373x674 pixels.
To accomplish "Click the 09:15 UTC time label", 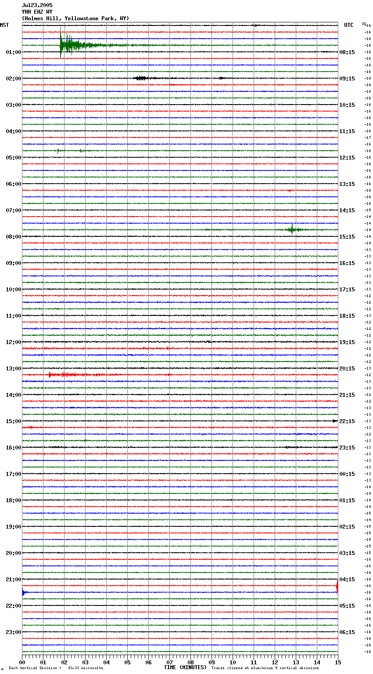I will click(347, 79).
